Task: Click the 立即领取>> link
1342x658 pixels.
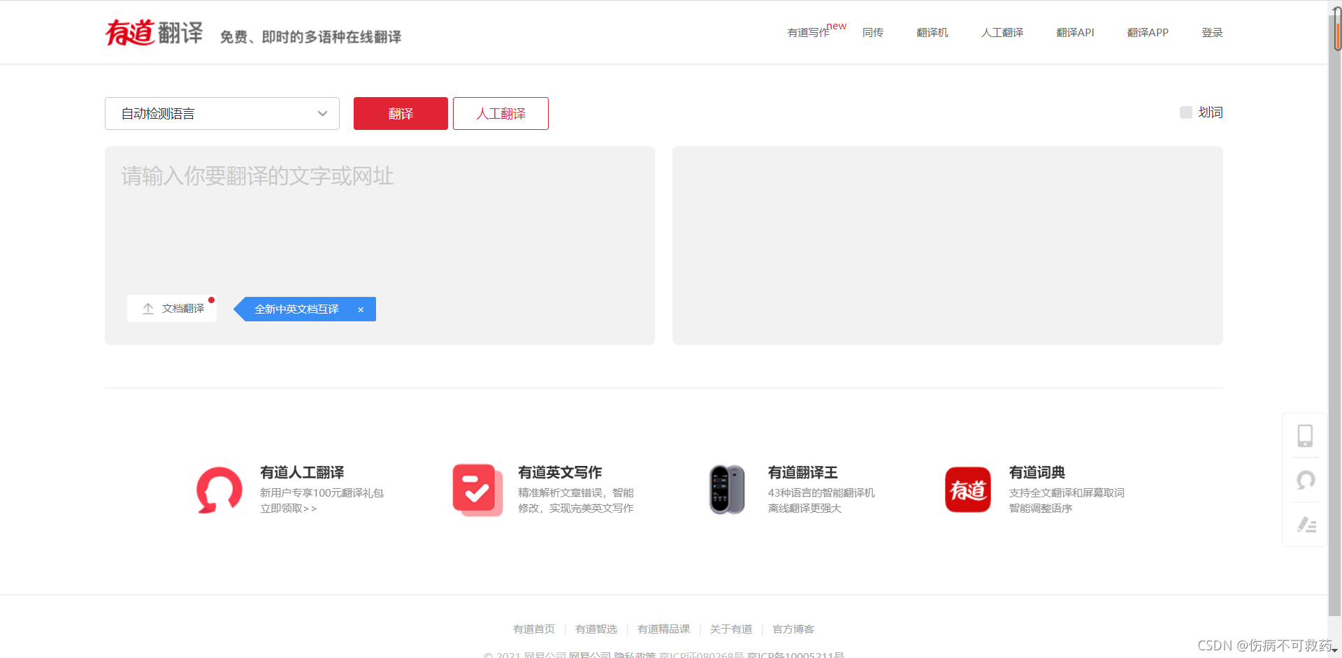Action: click(289, 509)
